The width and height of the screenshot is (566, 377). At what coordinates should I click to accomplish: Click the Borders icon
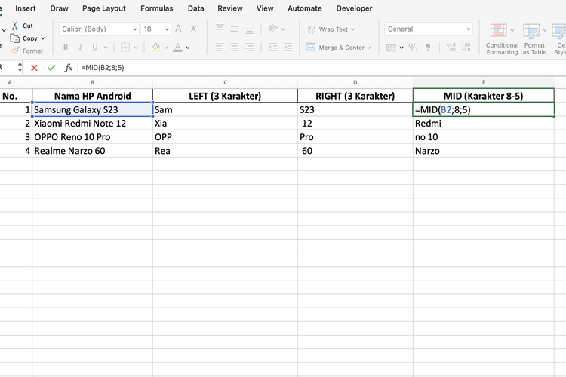pyautogui.click(x=125, y=47)
